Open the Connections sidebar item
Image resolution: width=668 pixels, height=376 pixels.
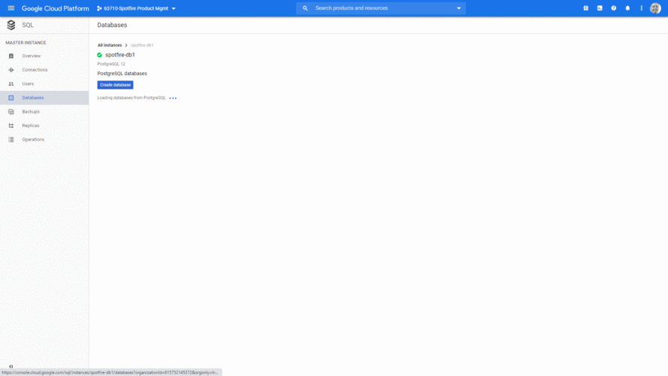click(x=44, y=70)
